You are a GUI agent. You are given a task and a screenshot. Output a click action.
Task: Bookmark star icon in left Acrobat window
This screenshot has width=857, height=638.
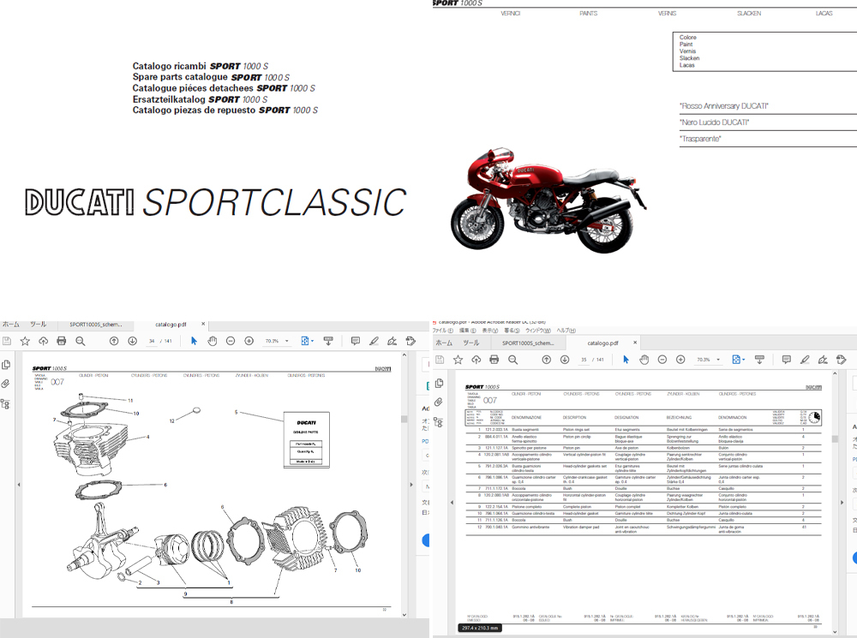(x=25, y=341)
